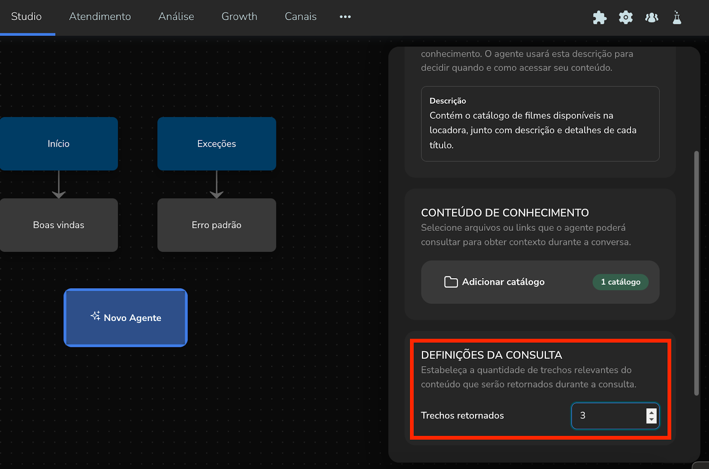Screen dimensions: 709x469
Task: Select the Canais tab
Action: pos(300,17)
